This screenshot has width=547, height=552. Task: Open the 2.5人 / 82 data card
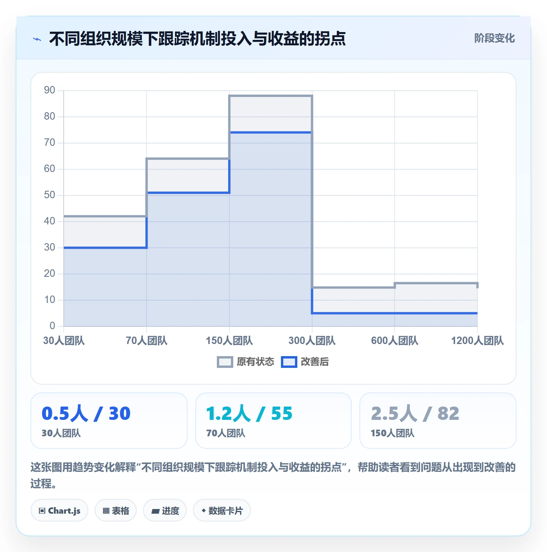click(438, 421)
